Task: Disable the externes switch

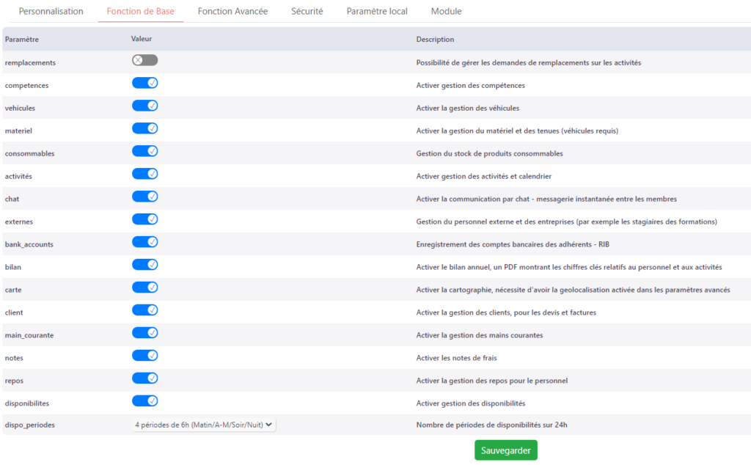Action: [x=144, y=219]
